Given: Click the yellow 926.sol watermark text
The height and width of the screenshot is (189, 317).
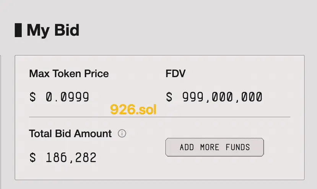Looking at the screenshot, I should [x=133, y=110].
